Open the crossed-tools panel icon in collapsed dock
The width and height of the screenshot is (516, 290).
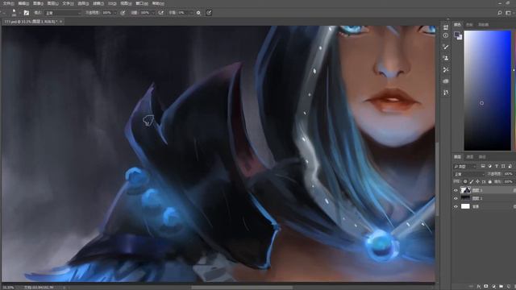[x=446, y=70]
